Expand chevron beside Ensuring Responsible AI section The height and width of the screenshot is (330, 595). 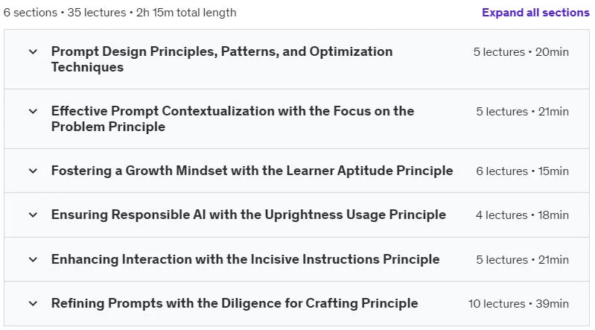coord(33,215)
